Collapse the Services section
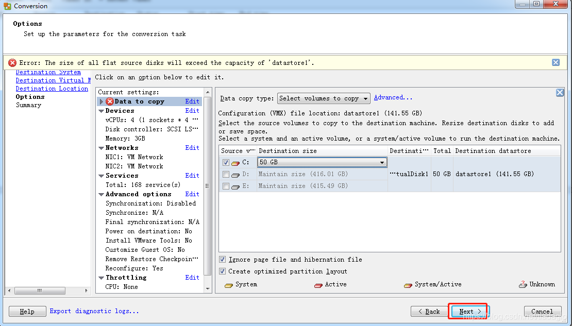The width and height of the screenshot is (572, 326). pyautogui.click(x=102, y=176)
